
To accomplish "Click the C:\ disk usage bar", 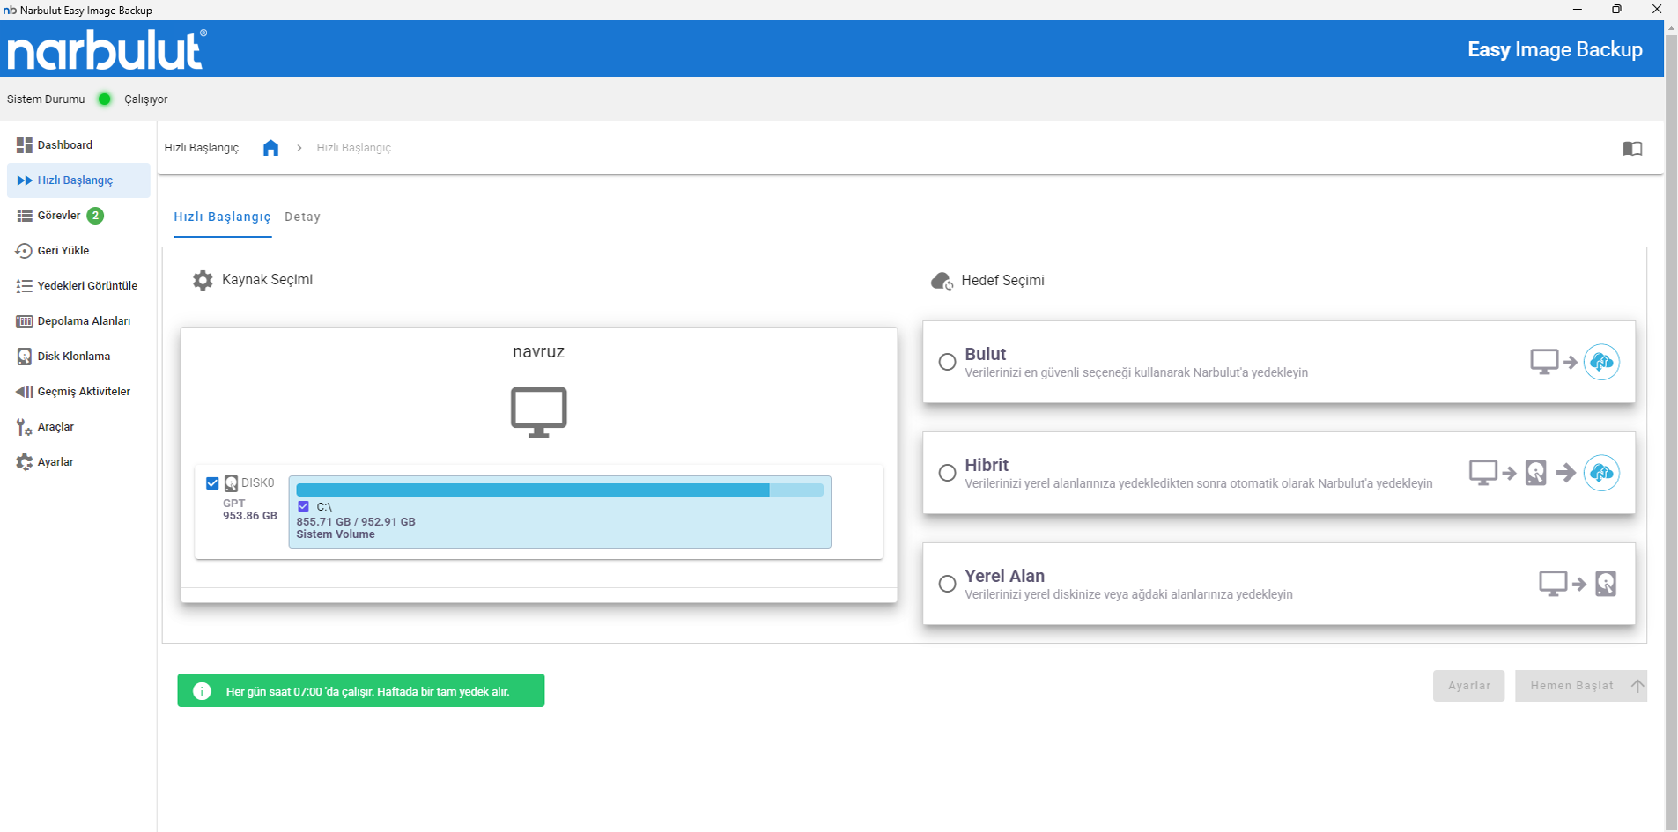I will tap(559, 490).
